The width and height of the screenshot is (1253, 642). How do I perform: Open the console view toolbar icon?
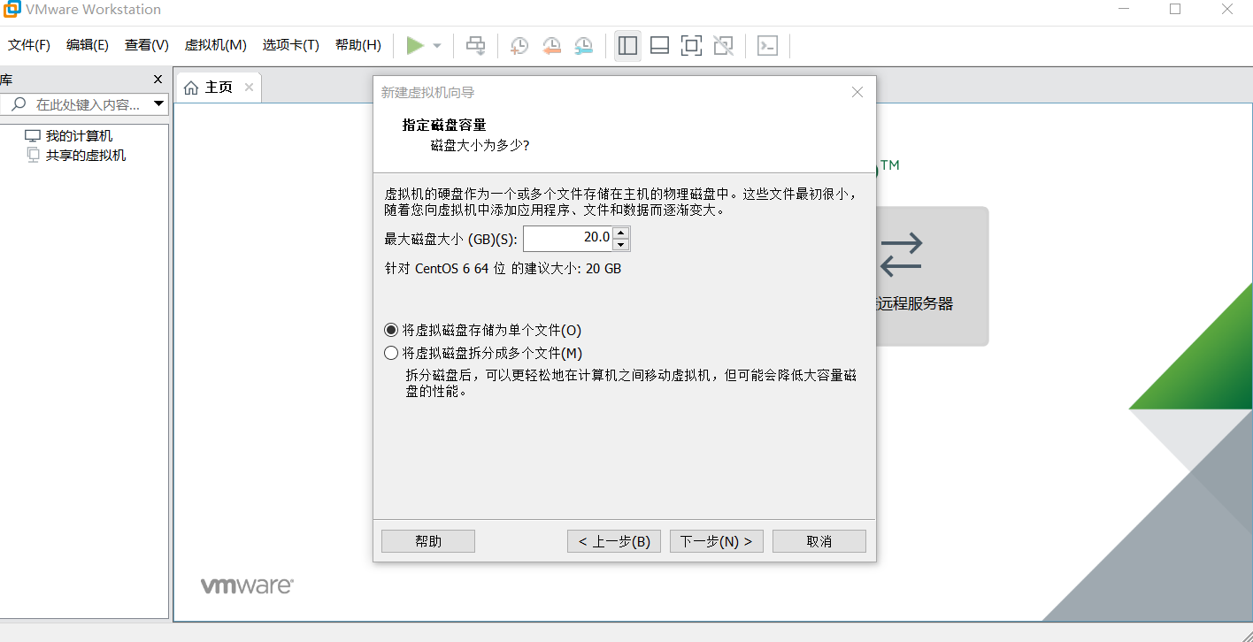coord(767,46)
